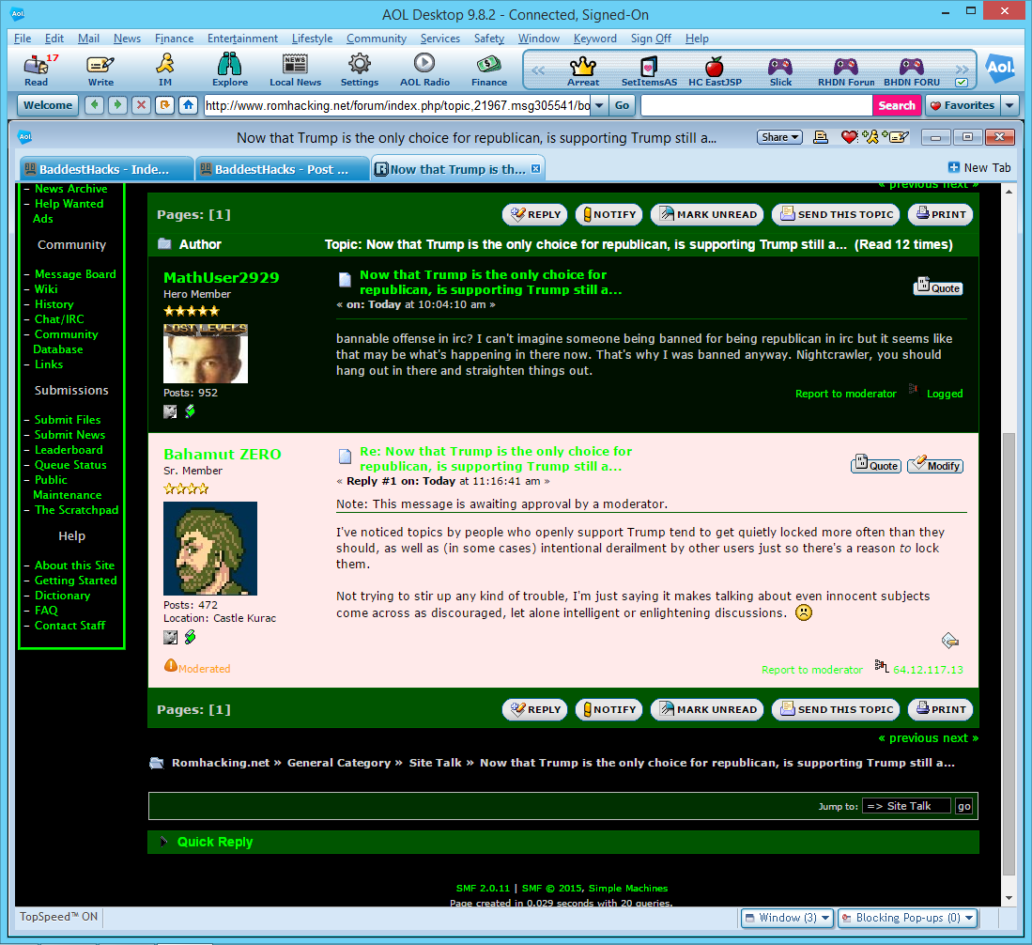Open the Settings gear icon
The width and height of the screenshot is (1032, 945).
click(360, 70)
